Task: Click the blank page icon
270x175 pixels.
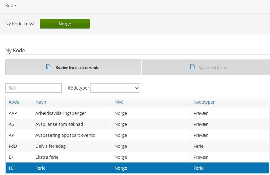Action: click(x=193, y=67)
